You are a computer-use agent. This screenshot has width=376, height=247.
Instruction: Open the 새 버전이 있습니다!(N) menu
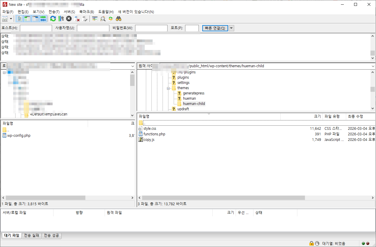click(x=136, y=12)
